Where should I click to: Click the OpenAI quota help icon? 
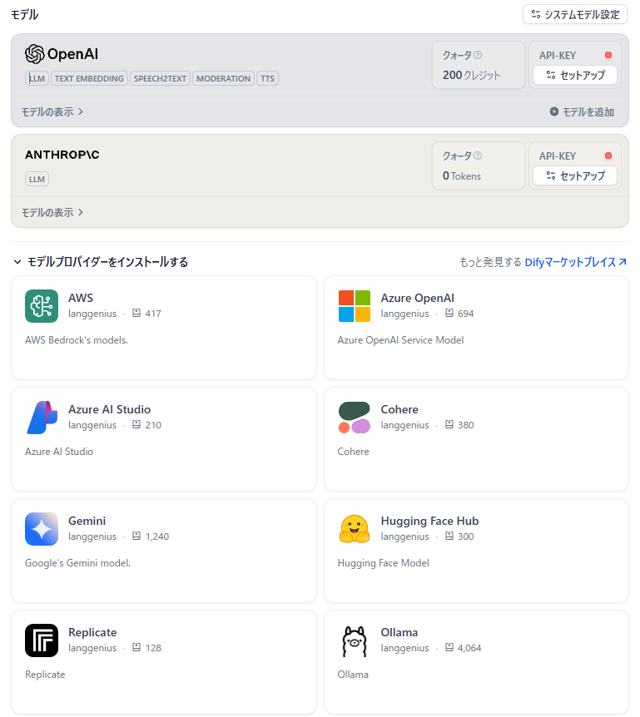(x=478, y=55)
